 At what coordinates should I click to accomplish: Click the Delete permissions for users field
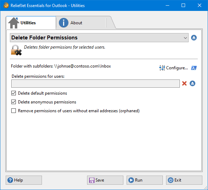pyautogui.click(x=96, y=83)
